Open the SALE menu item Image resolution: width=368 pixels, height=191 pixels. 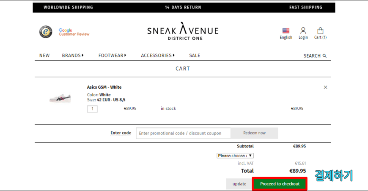[x=195, y=55]
